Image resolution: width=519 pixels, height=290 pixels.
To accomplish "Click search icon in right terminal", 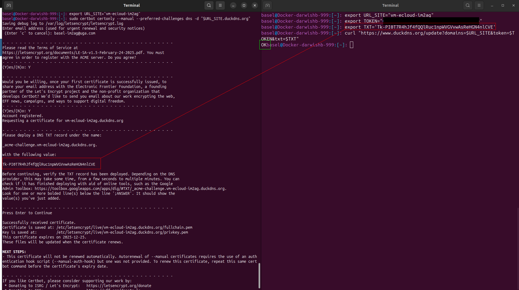I will (468, 5).
